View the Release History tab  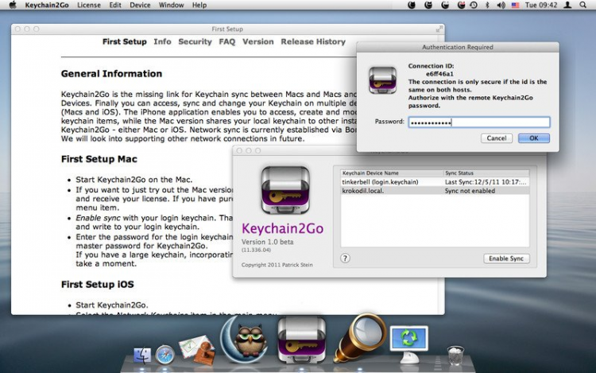pyautogui.click(x=313, y=42)
